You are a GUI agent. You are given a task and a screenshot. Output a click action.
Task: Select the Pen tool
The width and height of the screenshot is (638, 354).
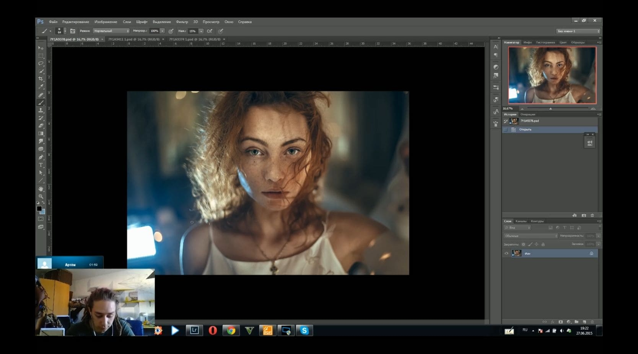click(41, 157)
